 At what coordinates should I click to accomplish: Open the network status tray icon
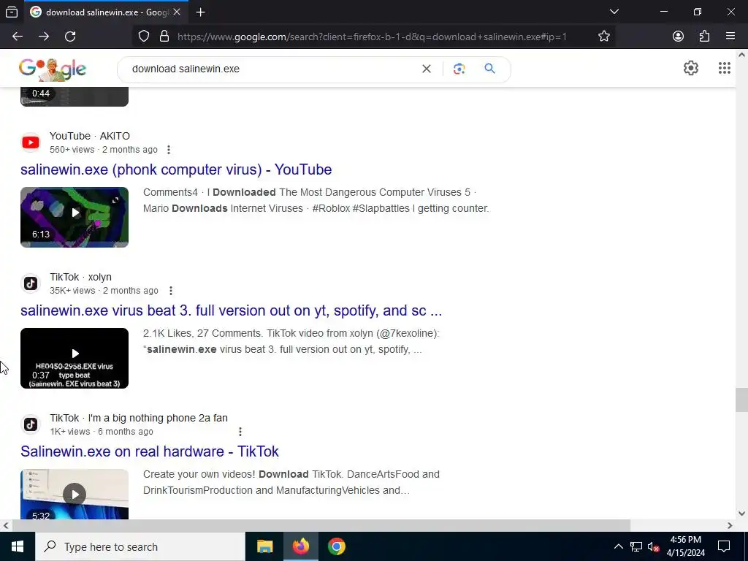coord(636,546)
